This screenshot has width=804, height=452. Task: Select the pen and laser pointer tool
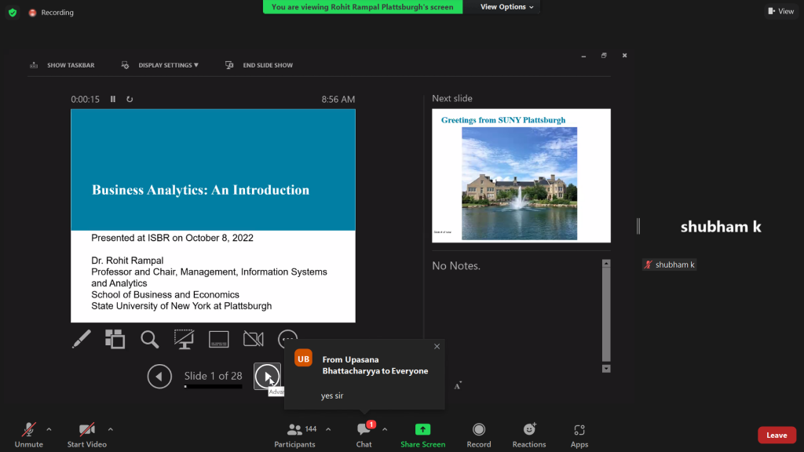coord(82,339)
